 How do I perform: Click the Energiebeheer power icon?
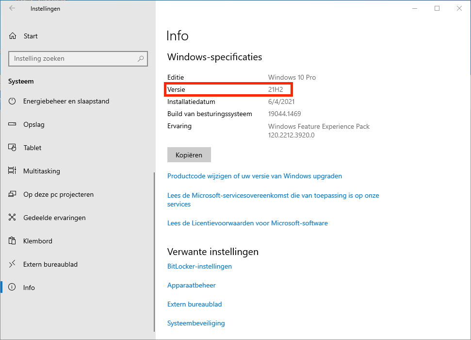pos(13,101)
